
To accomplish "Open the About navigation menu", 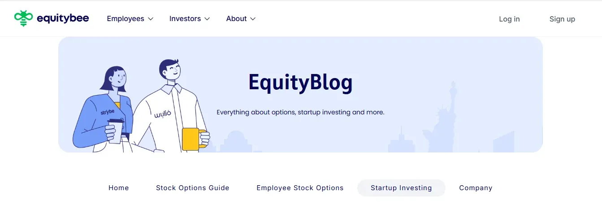I will click(x=241, y=19).
